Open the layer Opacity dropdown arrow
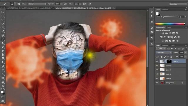 pyautogui.click(x=185, y=53)
